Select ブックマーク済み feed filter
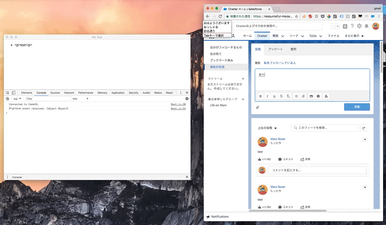386x225 pixels. point(221,60)
